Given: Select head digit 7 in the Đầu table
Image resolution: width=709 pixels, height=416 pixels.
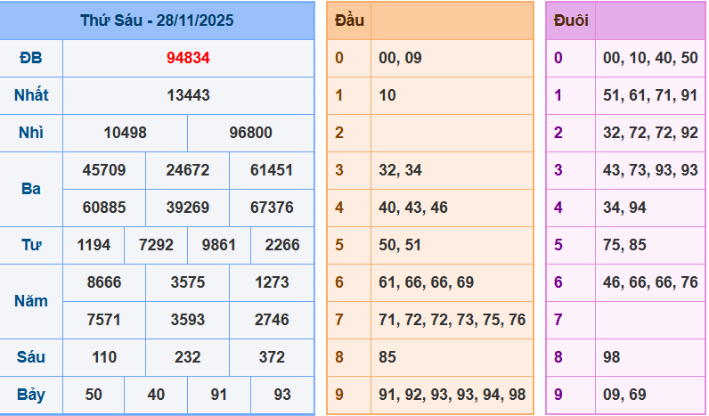Looking at the screenshot, I should click(x=339, y=320).
